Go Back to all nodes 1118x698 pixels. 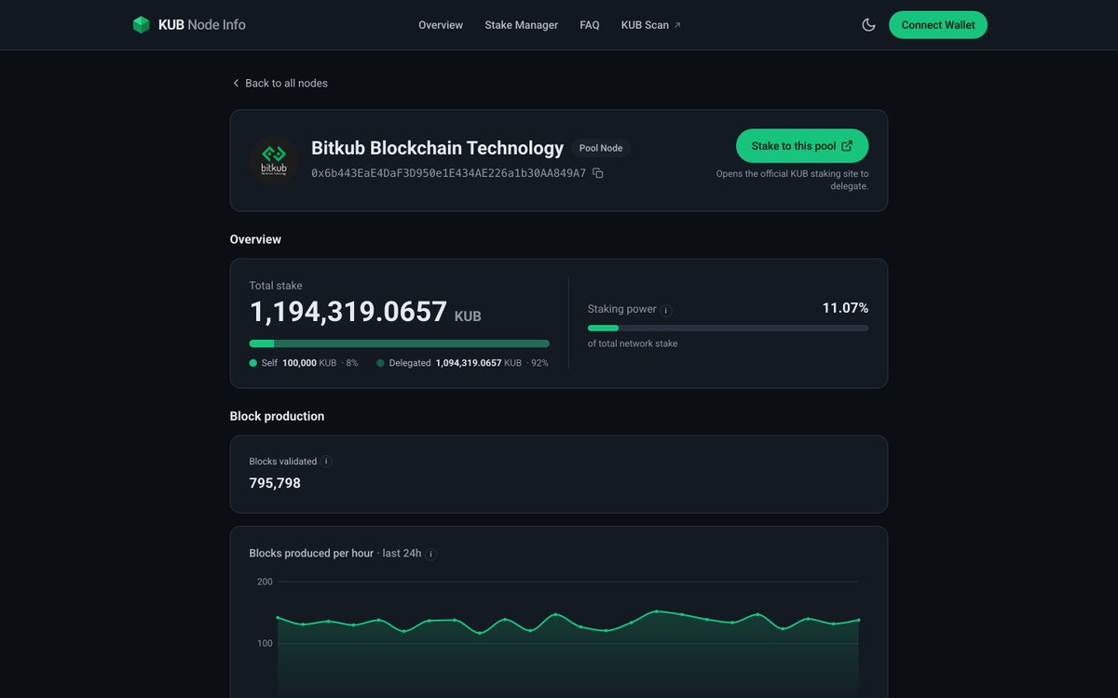coord(279,83)
